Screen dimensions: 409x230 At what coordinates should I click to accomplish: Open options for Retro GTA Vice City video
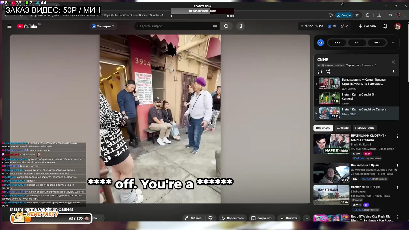pos(397,217)
